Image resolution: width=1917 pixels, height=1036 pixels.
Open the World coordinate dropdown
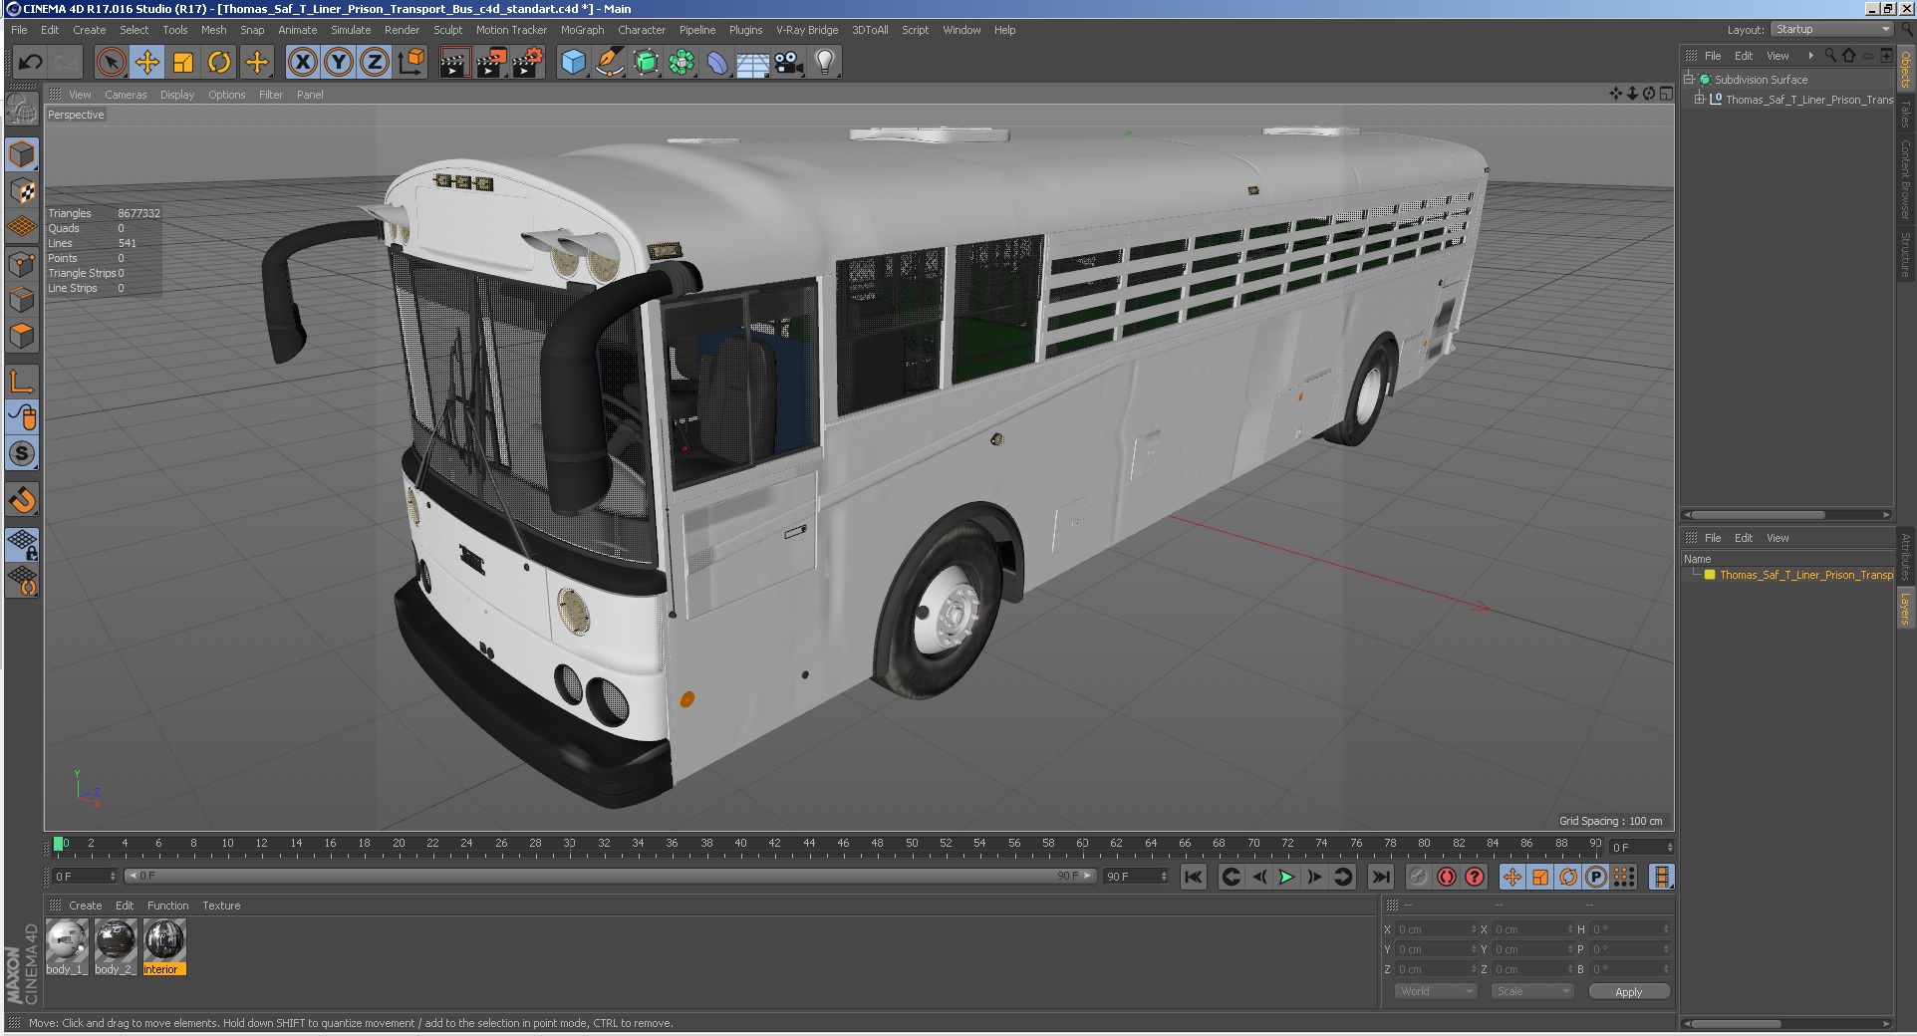(x=1434, y=991)
